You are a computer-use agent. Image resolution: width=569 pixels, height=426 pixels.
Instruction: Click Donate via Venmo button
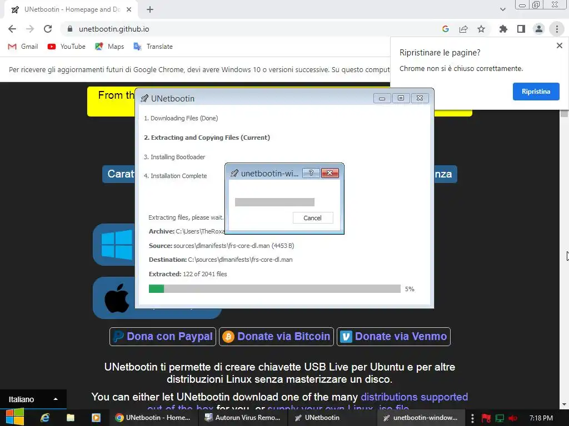click(x=394, y=337)
